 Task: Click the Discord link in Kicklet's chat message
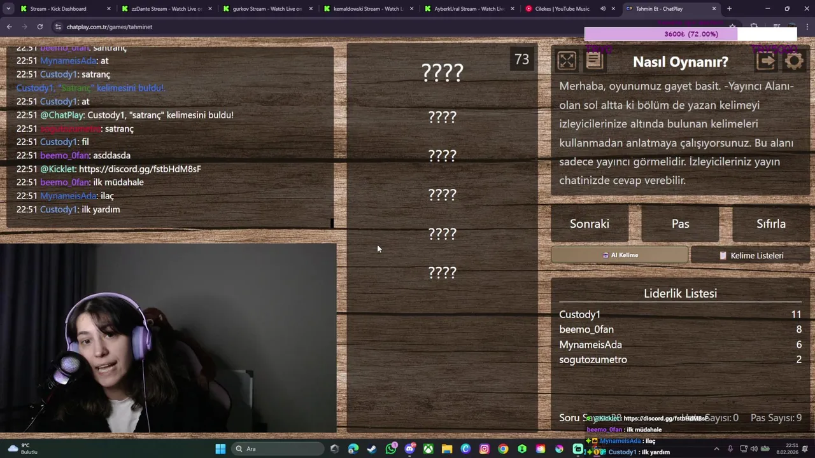tap(140, 169)
